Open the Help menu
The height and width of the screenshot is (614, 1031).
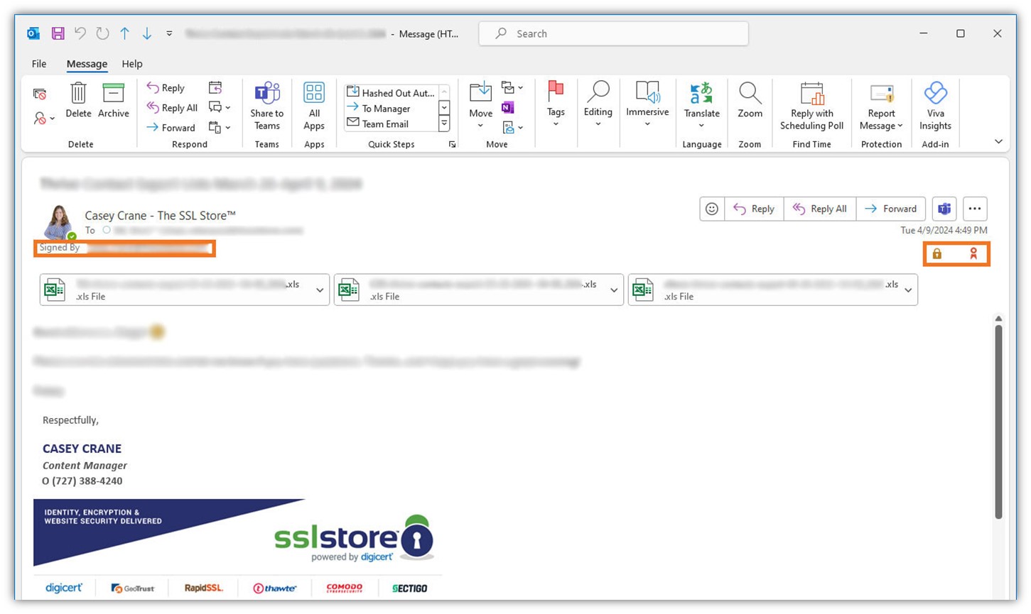pyautogui.click(x=131, y=64)
